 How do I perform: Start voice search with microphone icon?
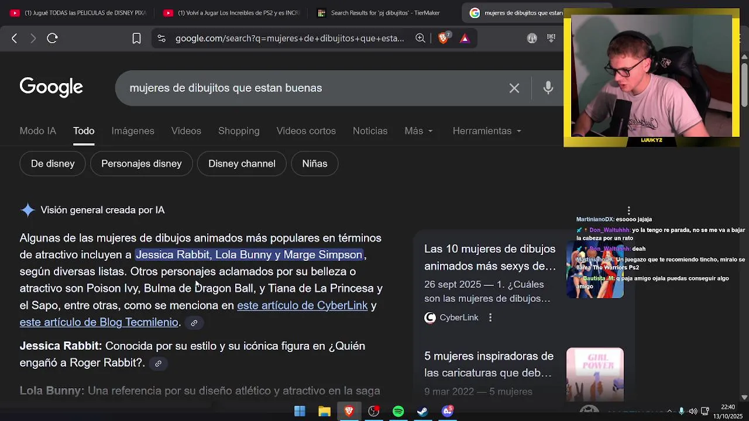pyautogui.click(x=548, y=88)
